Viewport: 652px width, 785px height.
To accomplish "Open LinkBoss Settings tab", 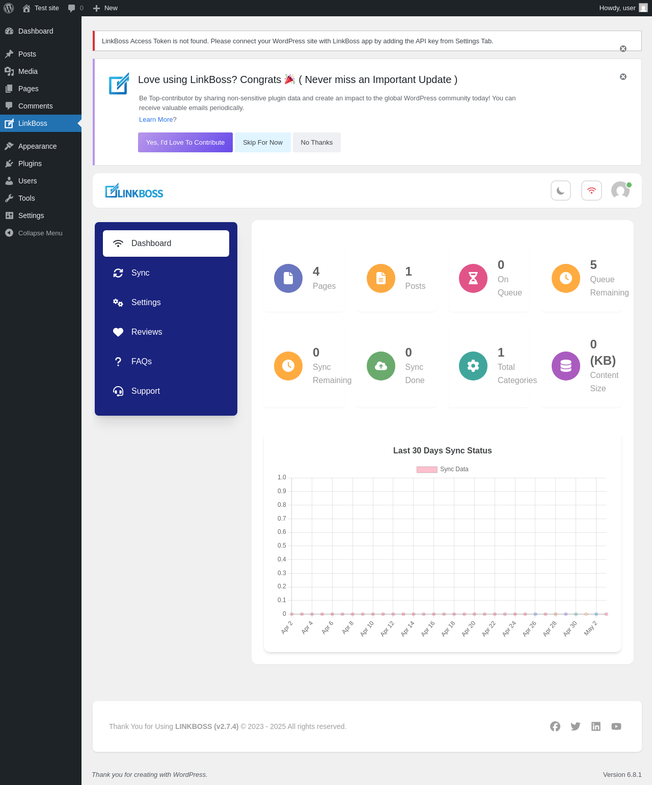I will tap(166, 303).
